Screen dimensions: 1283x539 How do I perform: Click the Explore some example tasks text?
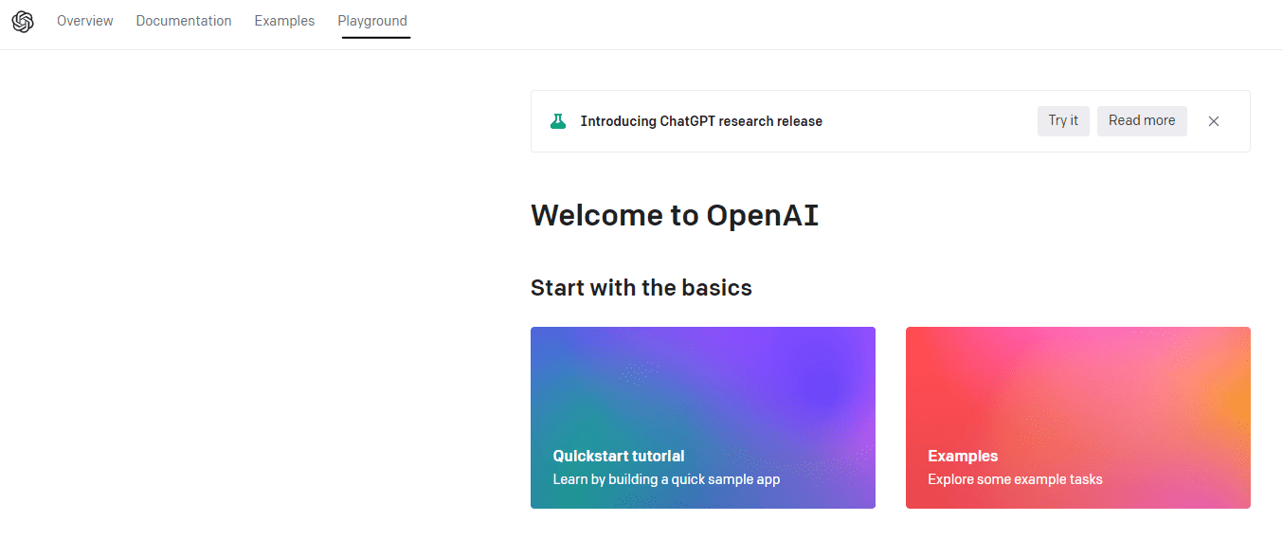1015,479
